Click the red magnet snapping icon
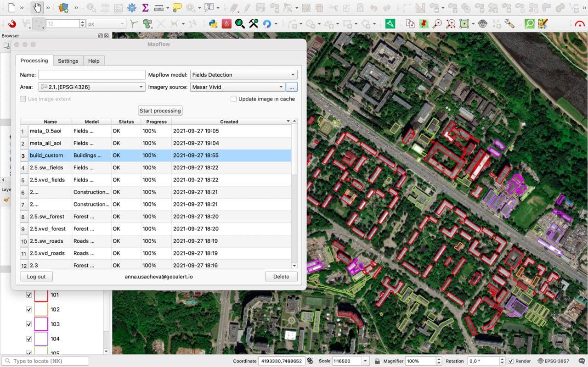 click(12, 24)
